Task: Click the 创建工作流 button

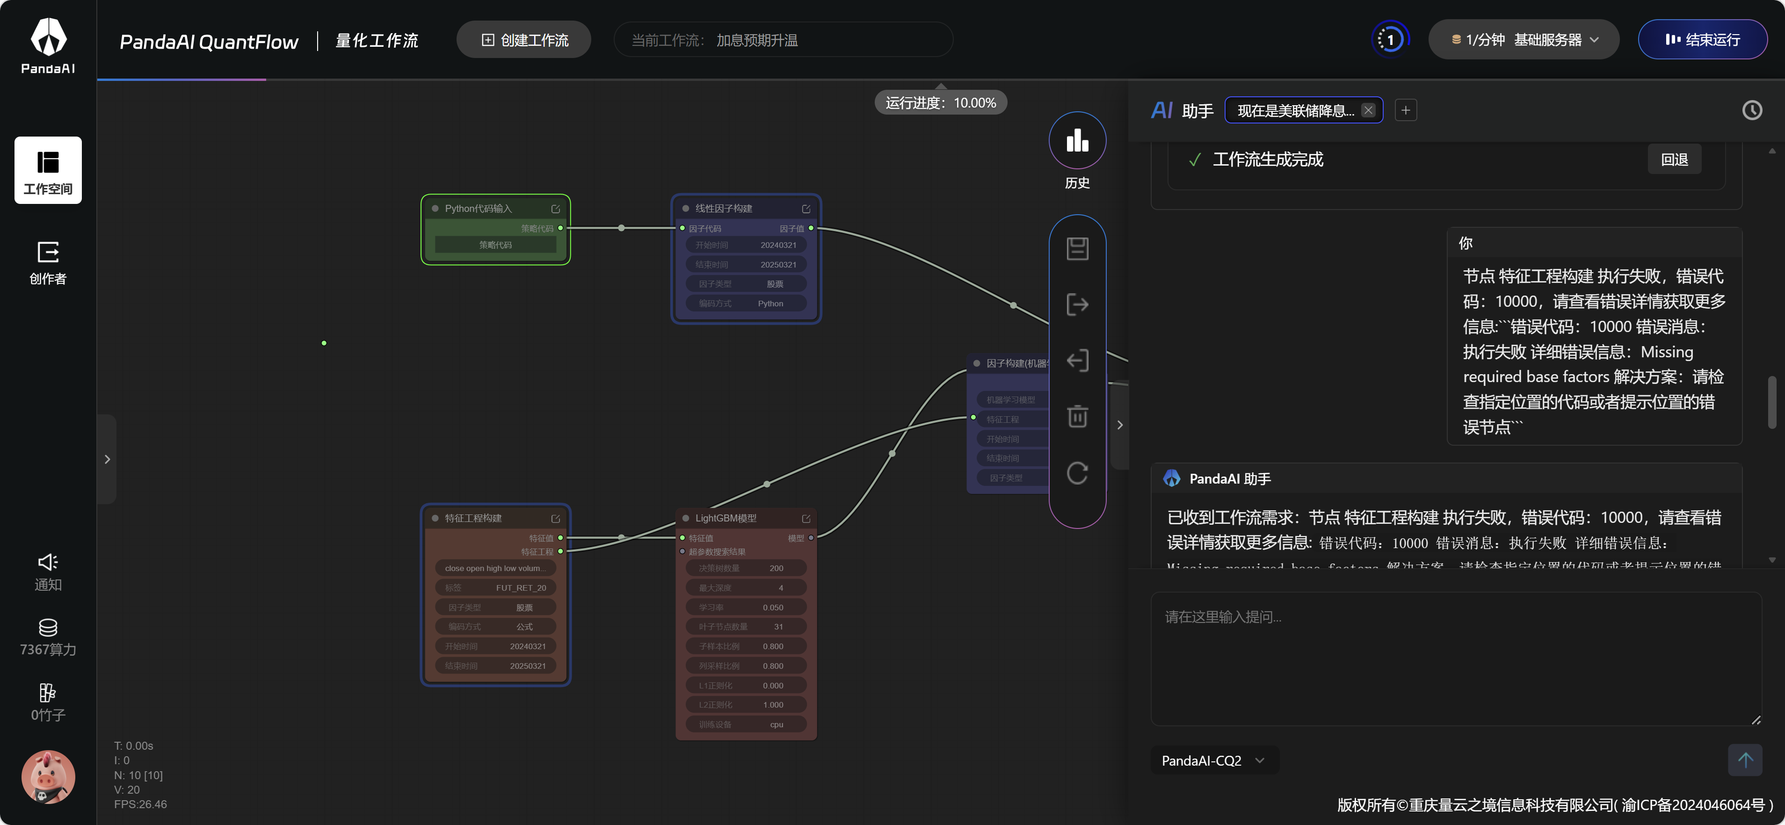Action: tap(524, 40)
